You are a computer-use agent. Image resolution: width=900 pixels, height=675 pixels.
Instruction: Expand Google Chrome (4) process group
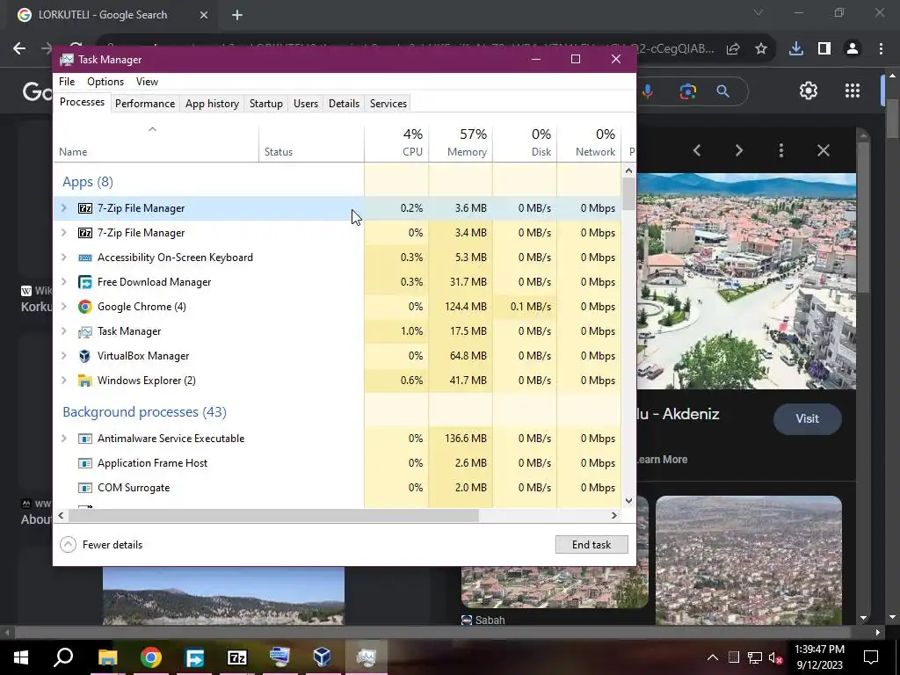[x=63, y=307]
